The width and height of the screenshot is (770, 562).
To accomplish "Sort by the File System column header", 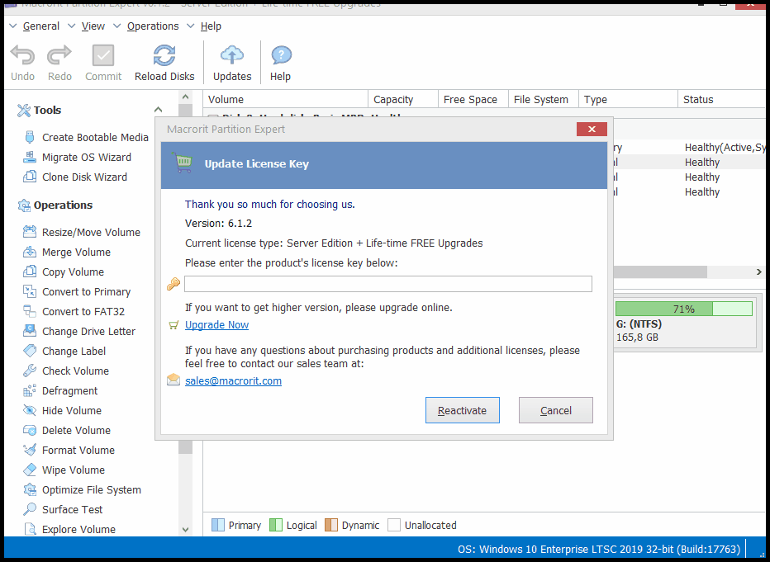I will (543, 99).
